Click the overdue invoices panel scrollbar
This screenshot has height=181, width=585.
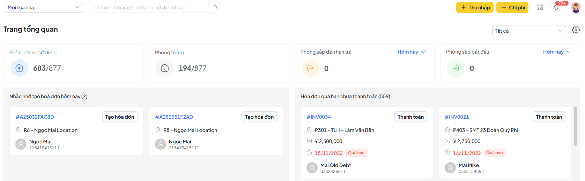point(575,126)
